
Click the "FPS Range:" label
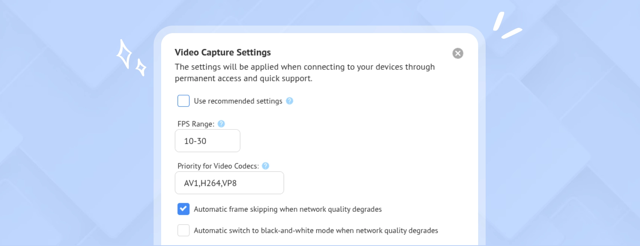(x=196, y=124)
